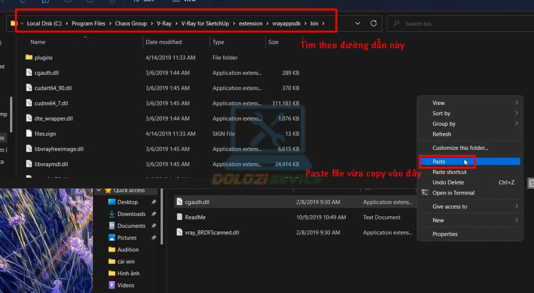The height and width of the screenshot is (293, 534).
Task: Select the cgauth.dll file icon in bin
Action: tap(29, 73)
